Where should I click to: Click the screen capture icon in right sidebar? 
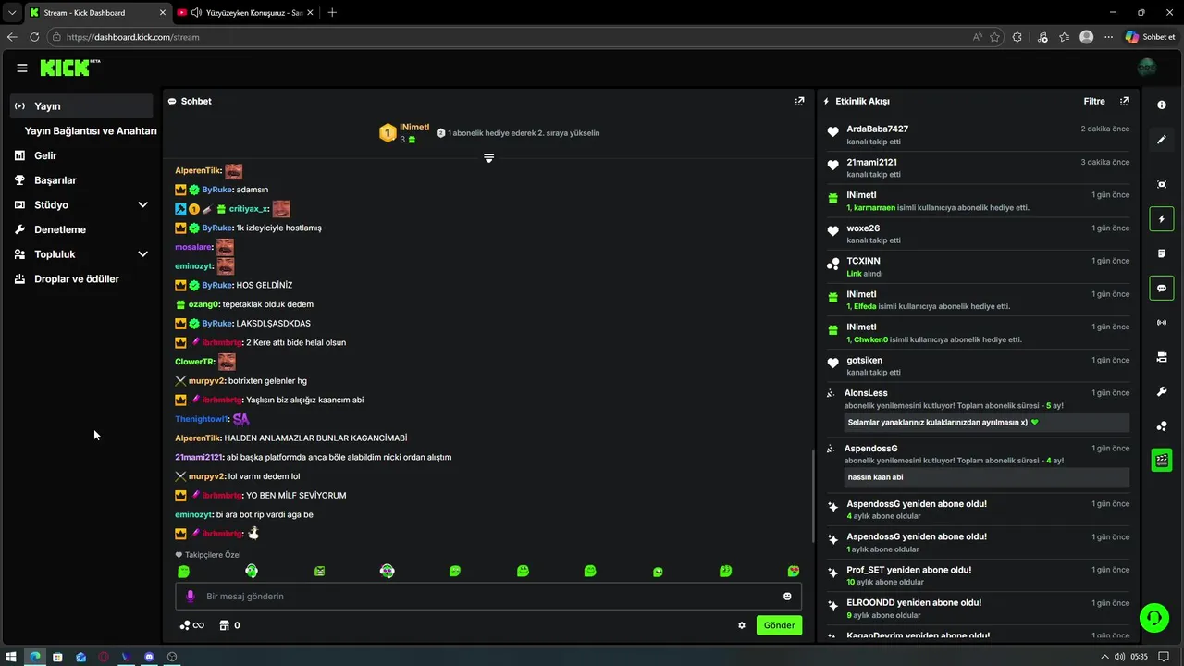[x=1162, y=184]
